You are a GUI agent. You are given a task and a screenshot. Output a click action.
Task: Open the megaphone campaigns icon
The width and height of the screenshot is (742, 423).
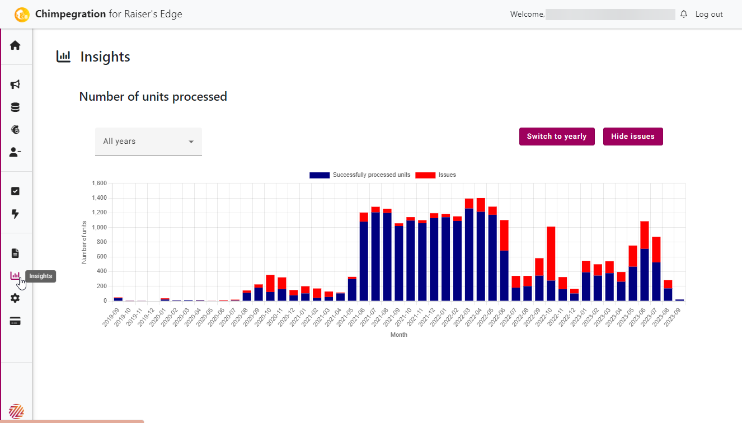tap(15, 84)
